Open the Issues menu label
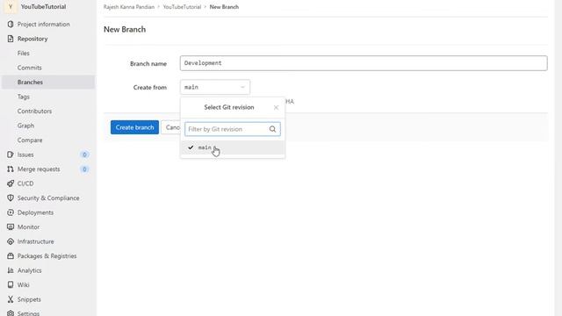Image resolution: width=562 pixels, height=316 pixels. 25,154
